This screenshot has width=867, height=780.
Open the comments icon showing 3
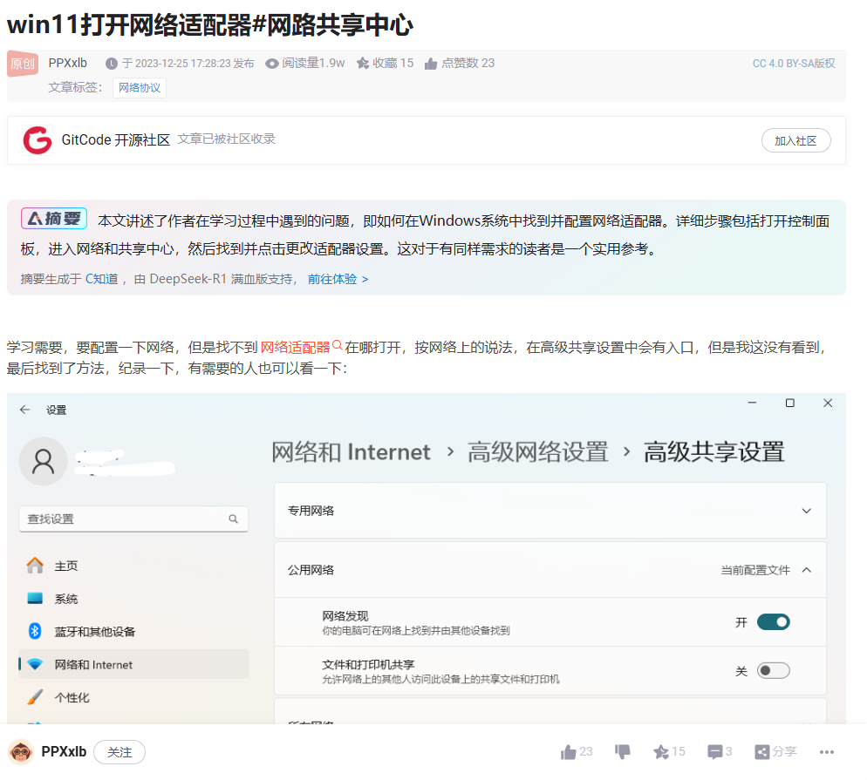point(714,752)
